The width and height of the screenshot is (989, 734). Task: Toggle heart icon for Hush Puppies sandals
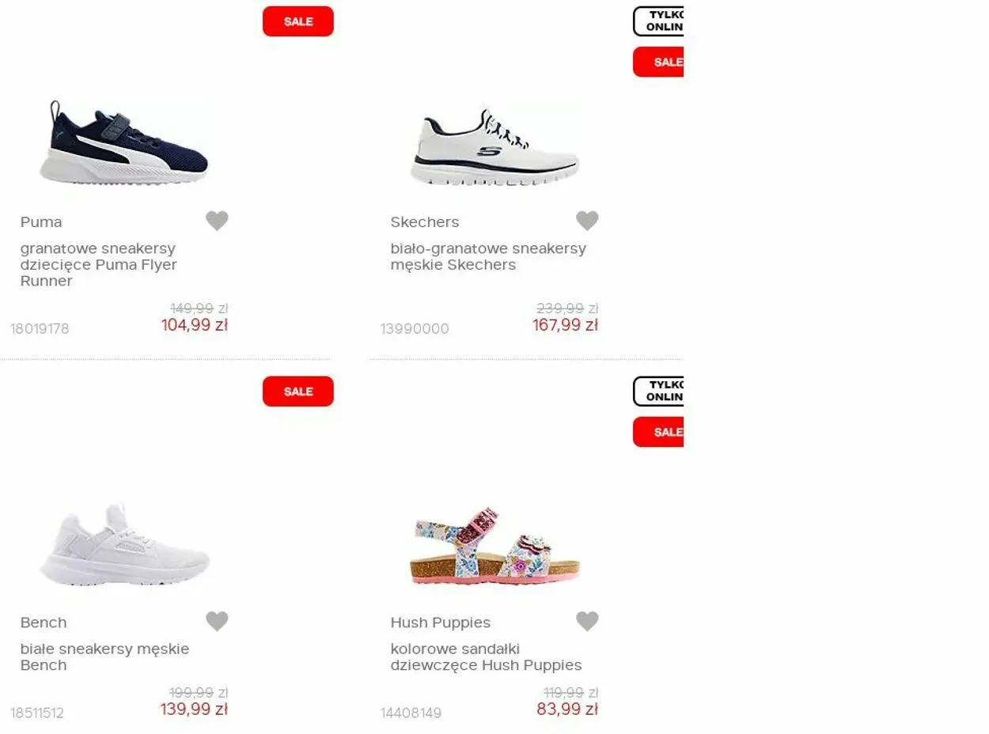(587, 622)
